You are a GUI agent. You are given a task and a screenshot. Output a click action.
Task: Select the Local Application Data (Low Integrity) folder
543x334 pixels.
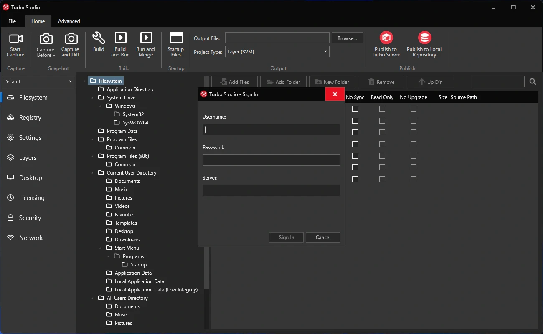pyautogui.click(x=152, y=290)
